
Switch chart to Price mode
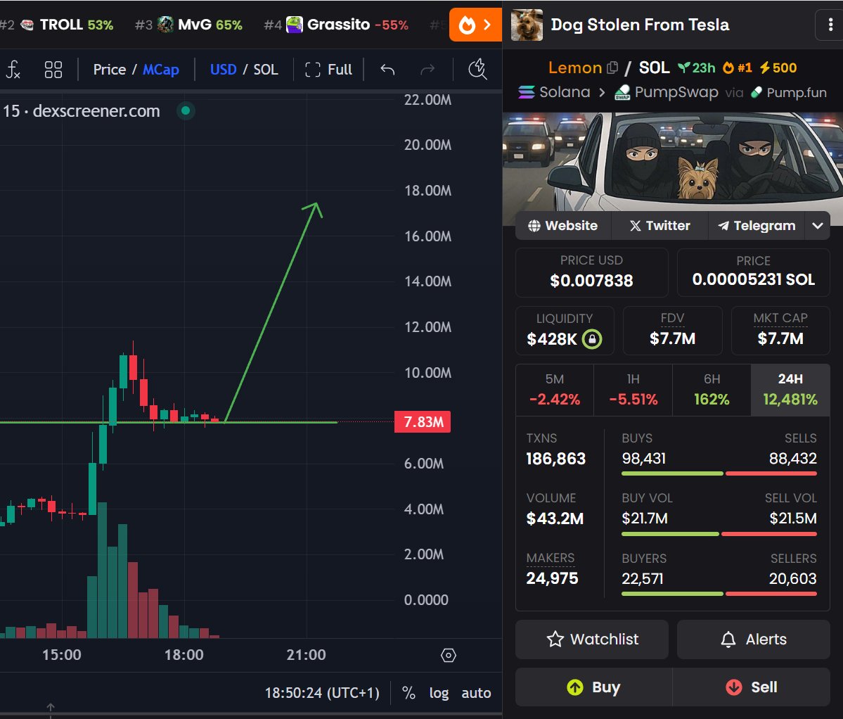pos(109,70)
